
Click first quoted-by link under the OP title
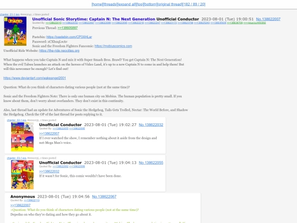tap(53, 23)
